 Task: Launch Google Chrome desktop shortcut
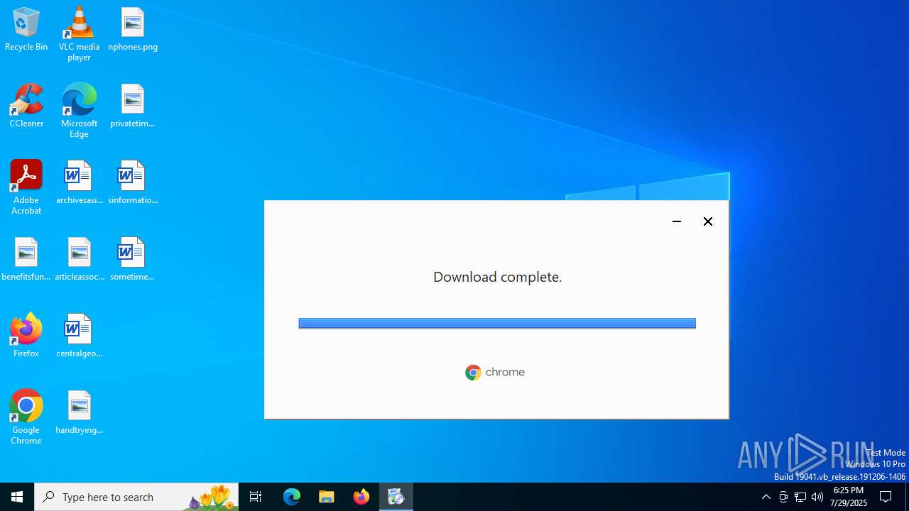[x=26, y=417]
